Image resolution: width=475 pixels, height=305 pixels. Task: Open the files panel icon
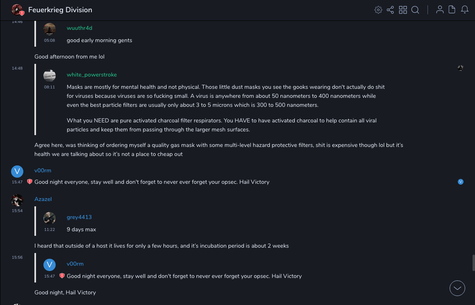[452, 10]
